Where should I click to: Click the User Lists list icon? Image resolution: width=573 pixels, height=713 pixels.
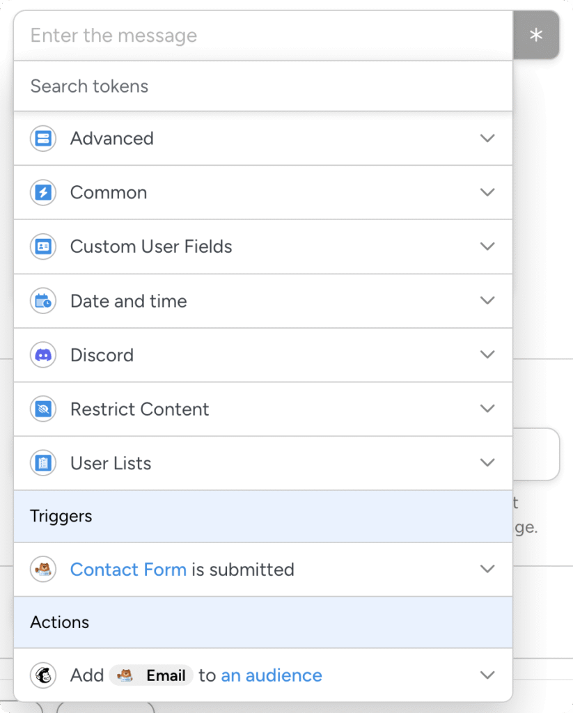tap(42, 463)
